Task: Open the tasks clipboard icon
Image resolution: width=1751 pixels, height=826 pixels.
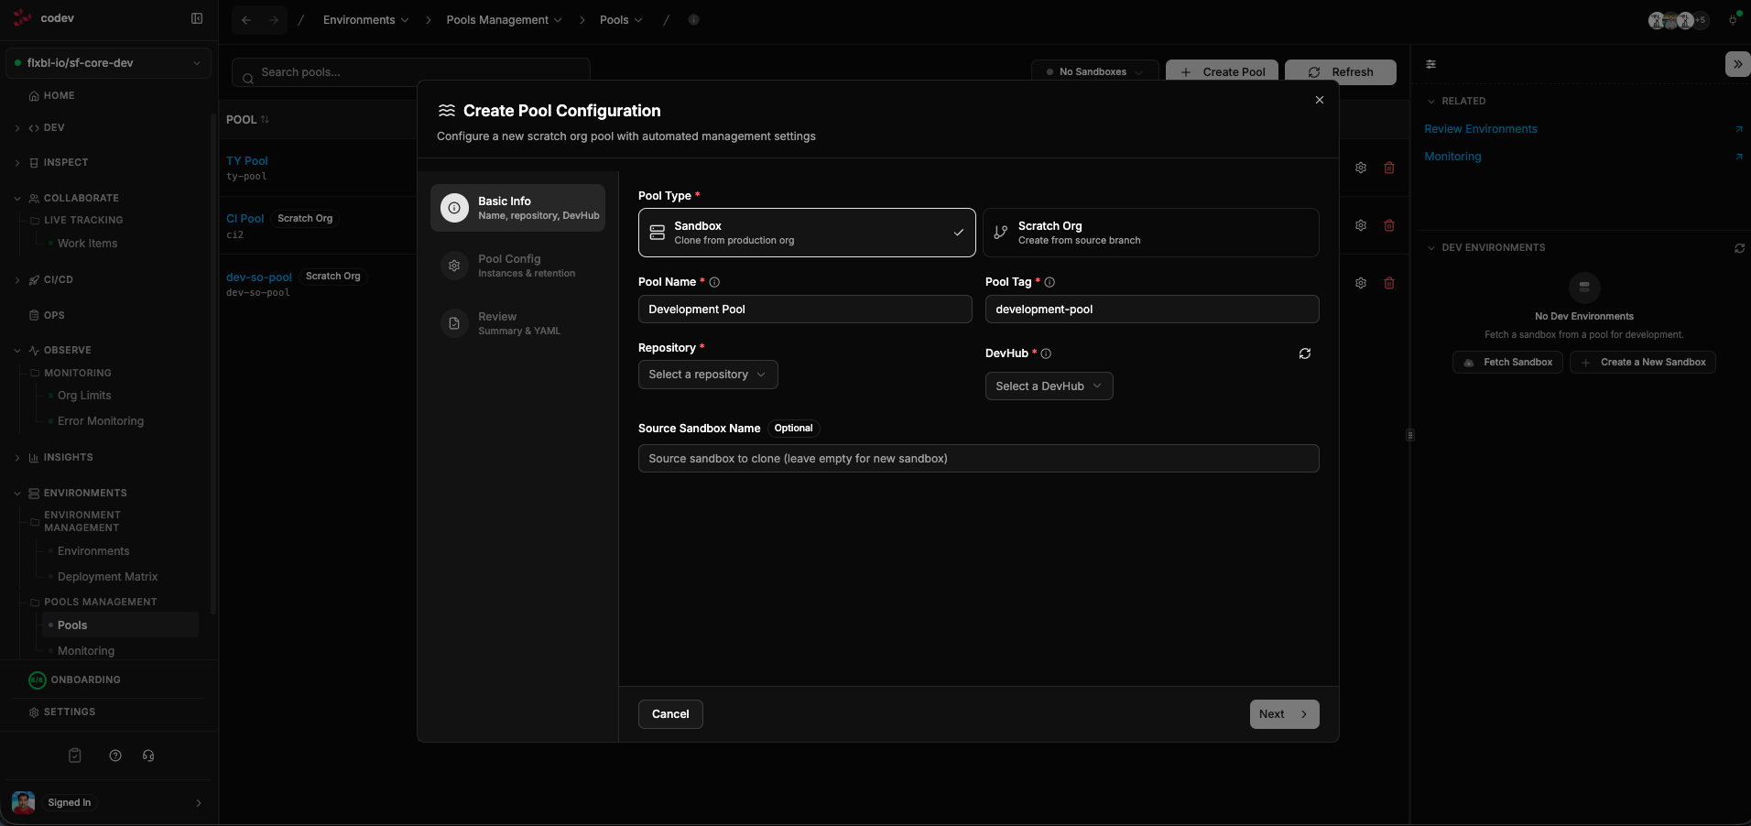Action: (74, 755)
